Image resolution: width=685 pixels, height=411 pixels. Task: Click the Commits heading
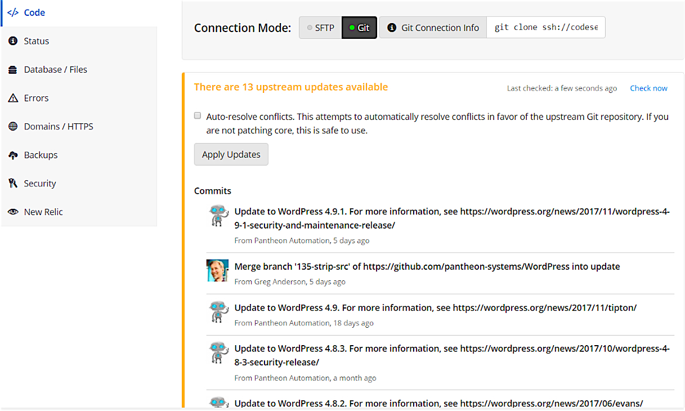pos(213,191)
